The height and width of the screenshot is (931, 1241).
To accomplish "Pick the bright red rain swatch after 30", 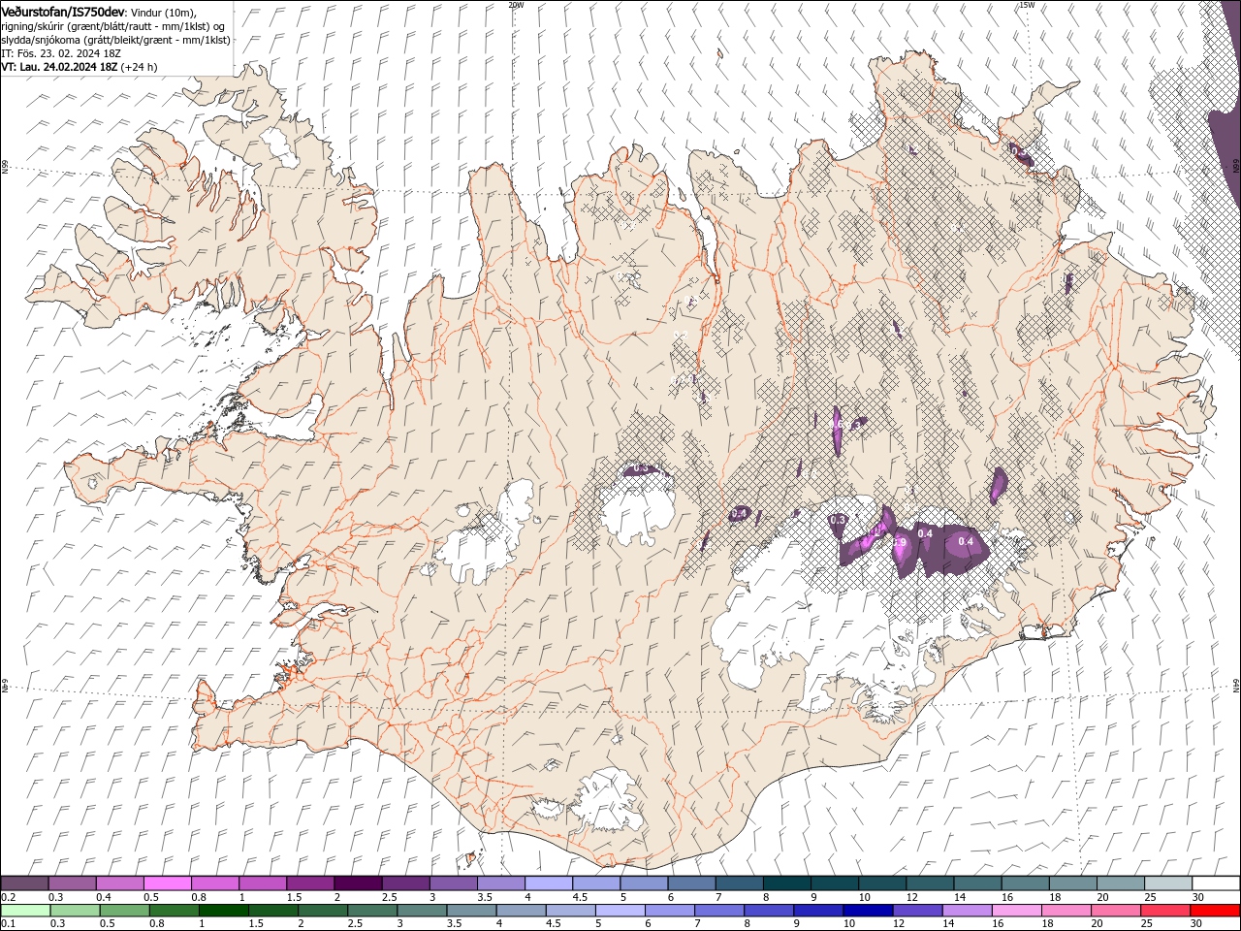I will 1215,911.
